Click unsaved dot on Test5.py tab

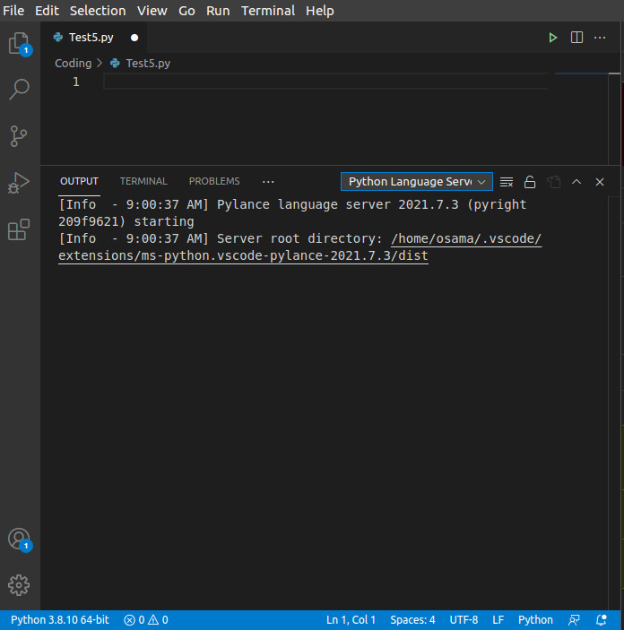134,38
